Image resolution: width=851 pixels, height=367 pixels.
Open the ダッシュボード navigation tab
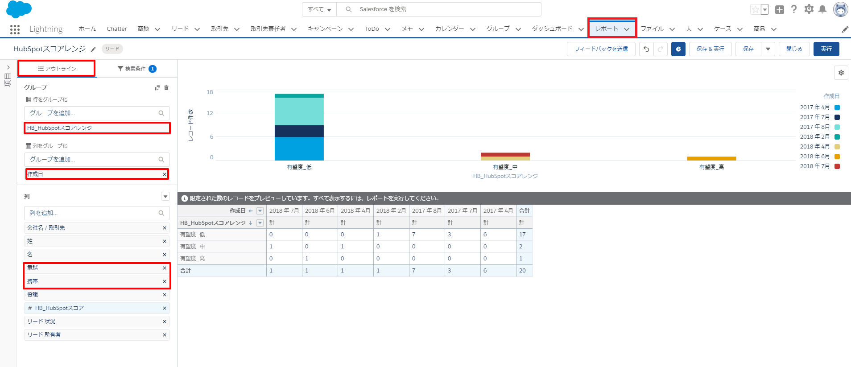pos(552,29)
